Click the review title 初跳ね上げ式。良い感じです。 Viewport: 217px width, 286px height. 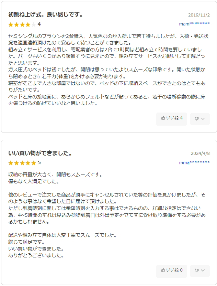pos(46,14)
